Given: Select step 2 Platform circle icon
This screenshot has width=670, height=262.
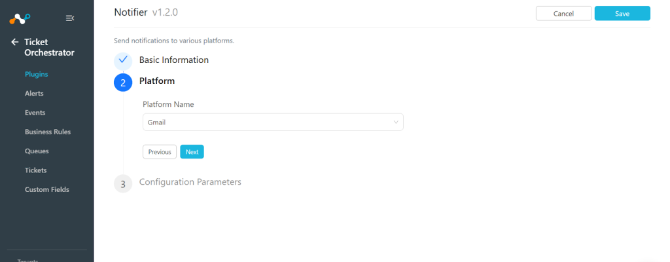Looking at the screenshot, I should pyautogui.click(x=123, y=82).
